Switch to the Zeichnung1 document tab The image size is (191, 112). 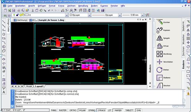tap(20, 20)
